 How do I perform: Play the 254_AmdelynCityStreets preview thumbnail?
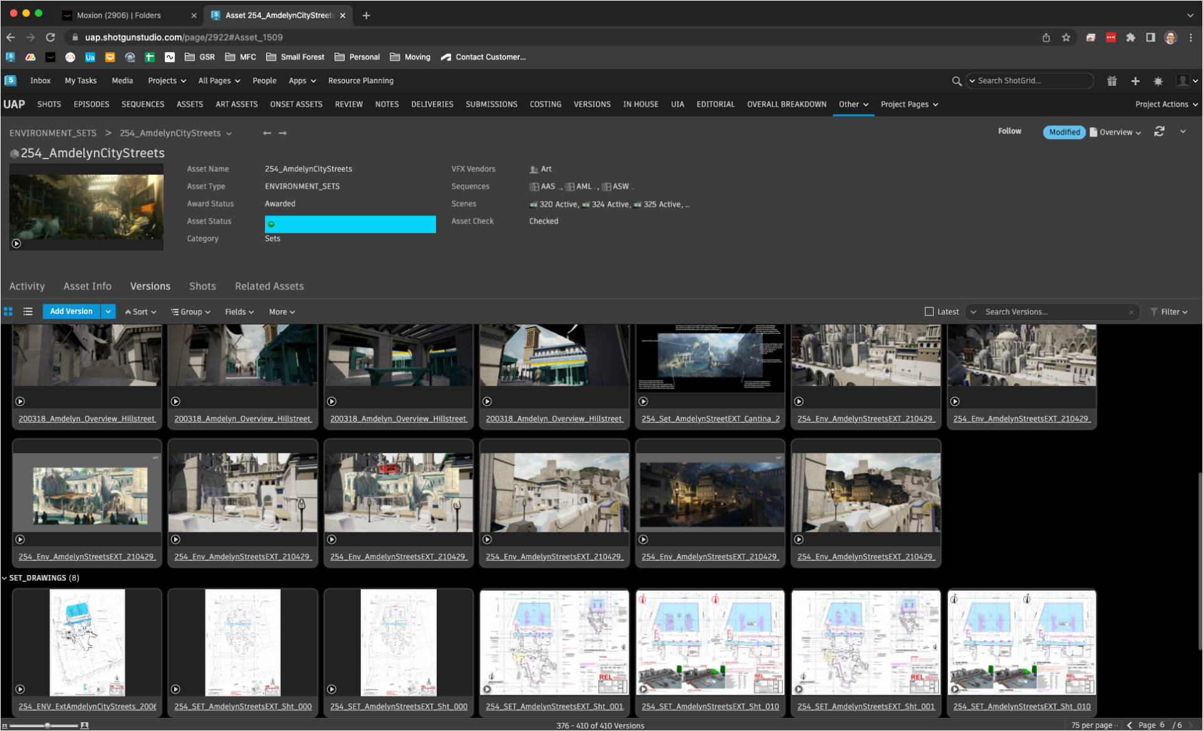coord(16,244)
